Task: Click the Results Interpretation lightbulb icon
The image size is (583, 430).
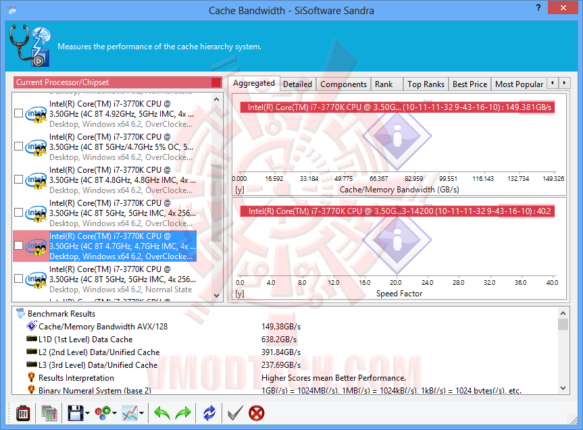Action: click(x=32, y=377)
